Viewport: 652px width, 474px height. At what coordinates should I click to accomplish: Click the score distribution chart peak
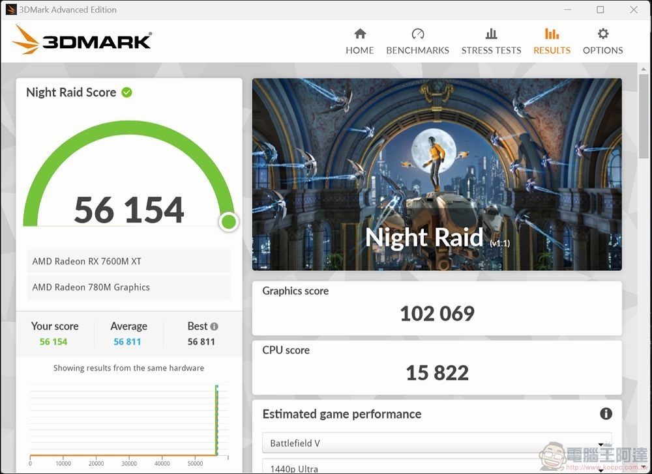coord(216,419)
